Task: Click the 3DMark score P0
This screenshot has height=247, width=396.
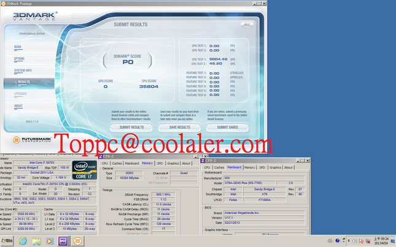Action: (x=128, y=63)
